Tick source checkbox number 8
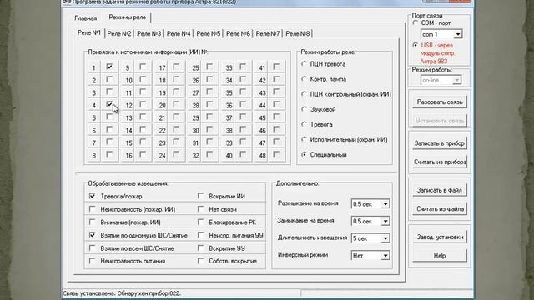Image resolution: width=534 pixels, height=300 pixels. [x=109, y=154]
